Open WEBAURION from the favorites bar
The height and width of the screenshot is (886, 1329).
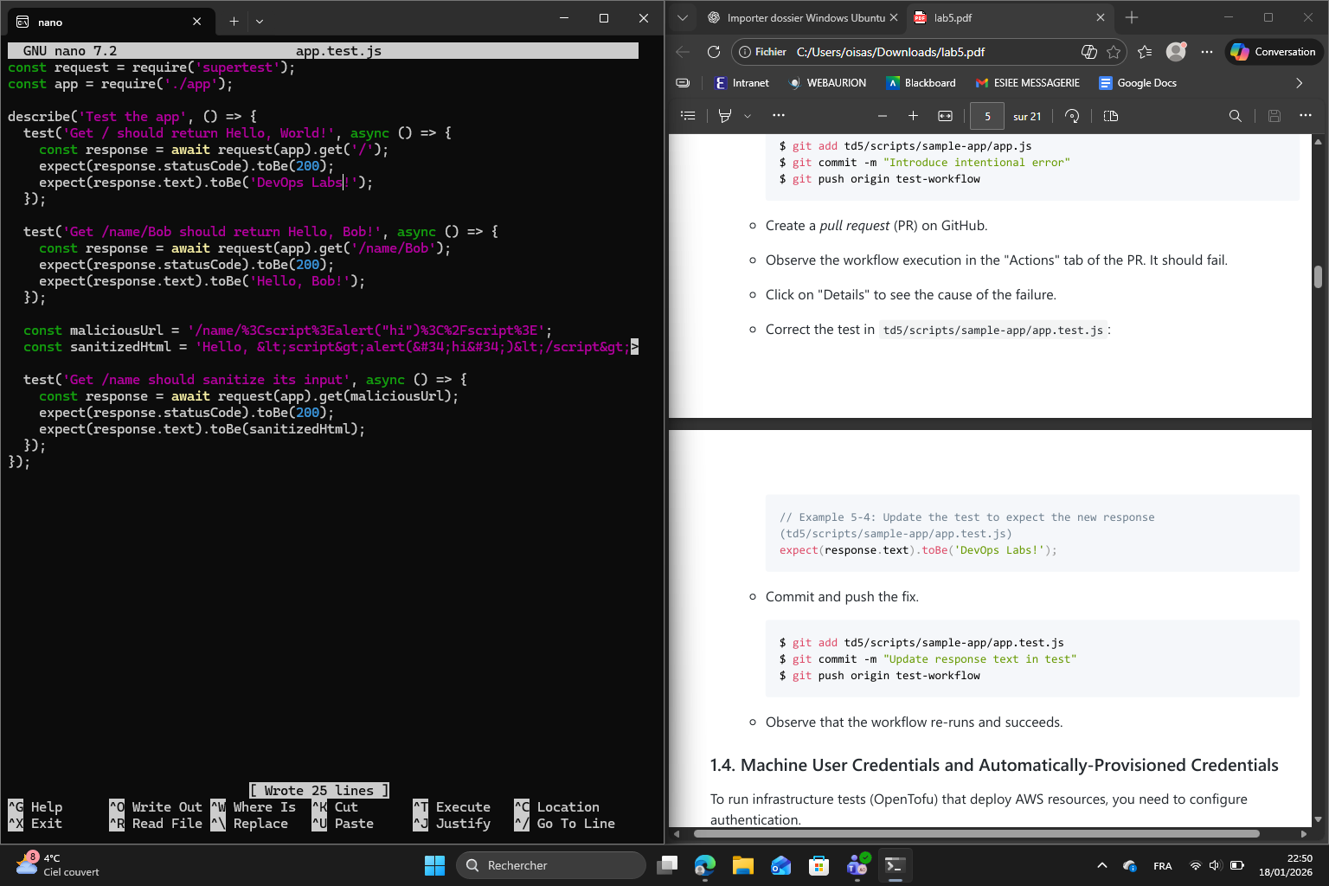(828, 82)
